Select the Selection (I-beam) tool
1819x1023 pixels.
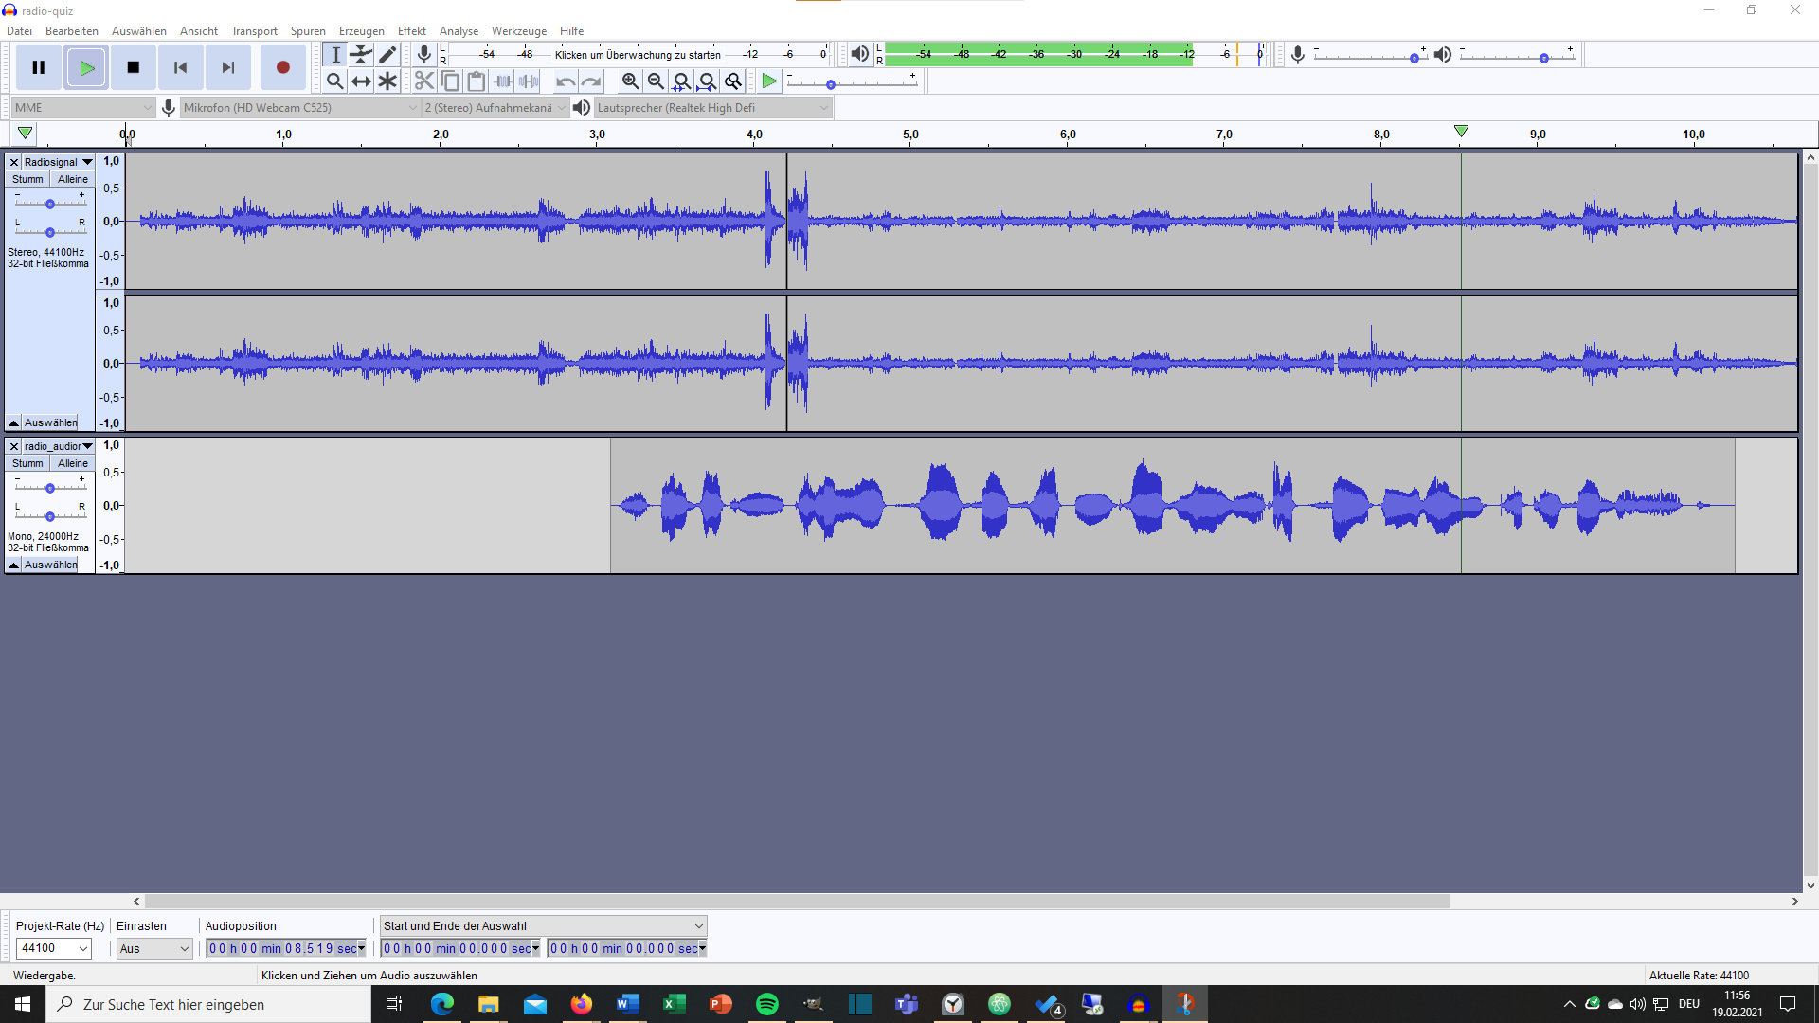click(335, 55)
